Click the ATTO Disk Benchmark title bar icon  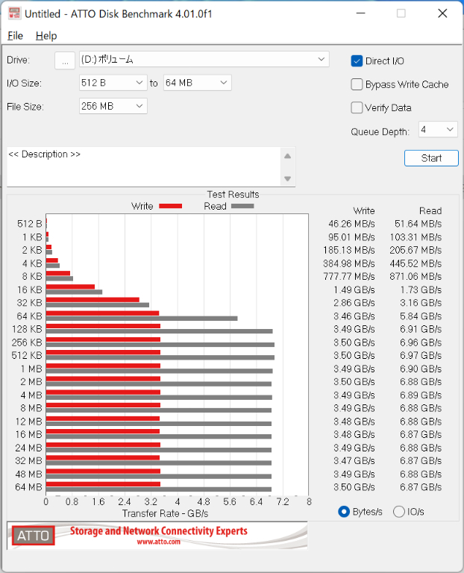tap(14, 14)
